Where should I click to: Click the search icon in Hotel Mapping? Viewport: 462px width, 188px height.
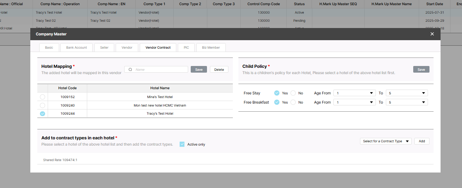click(130, 69)
